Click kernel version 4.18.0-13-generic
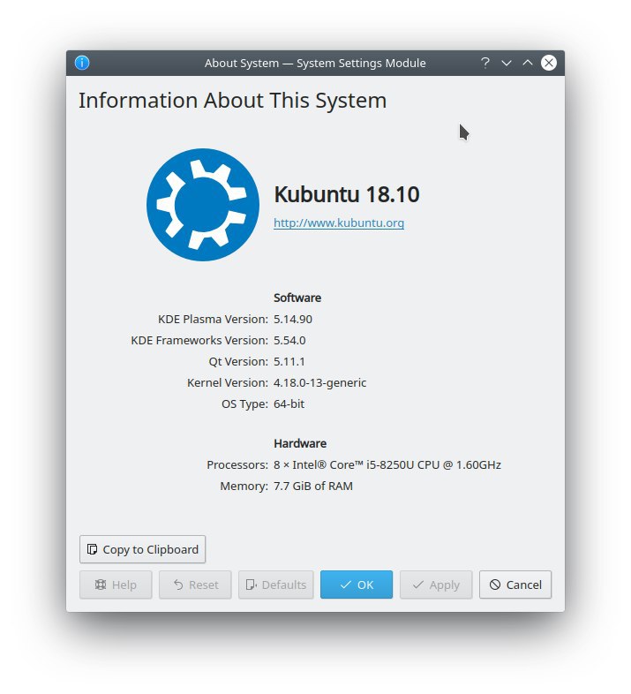631x694 pixels. pos(320,383)
